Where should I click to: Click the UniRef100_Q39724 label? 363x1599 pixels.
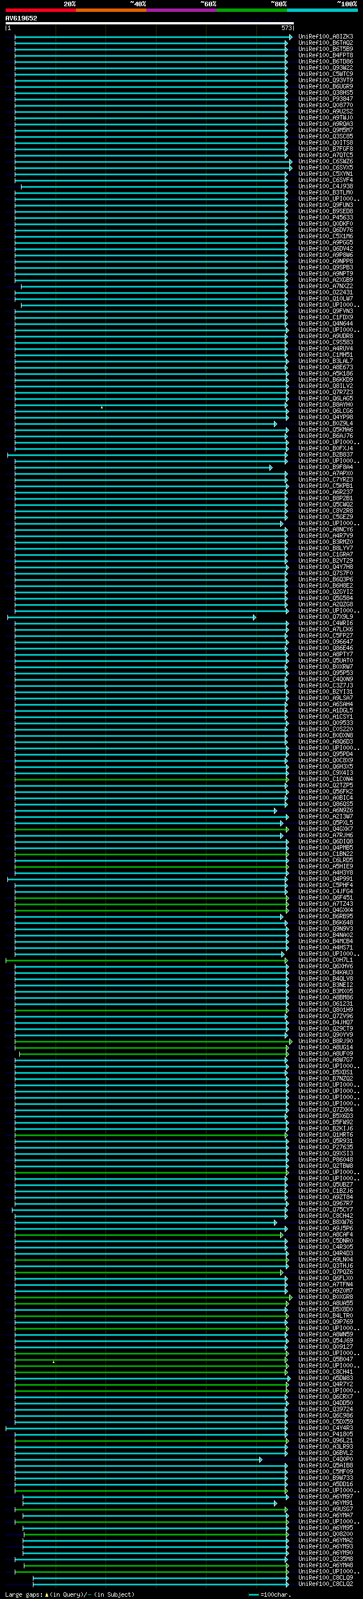click(x=326, y=1408)
